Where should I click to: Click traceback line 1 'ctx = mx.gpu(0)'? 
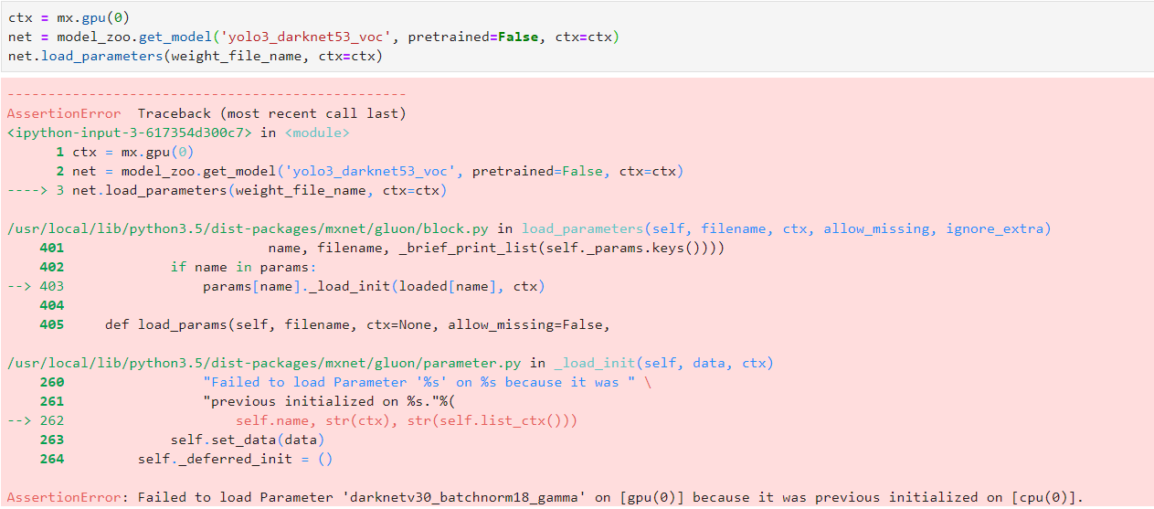[x=124, y=152]
